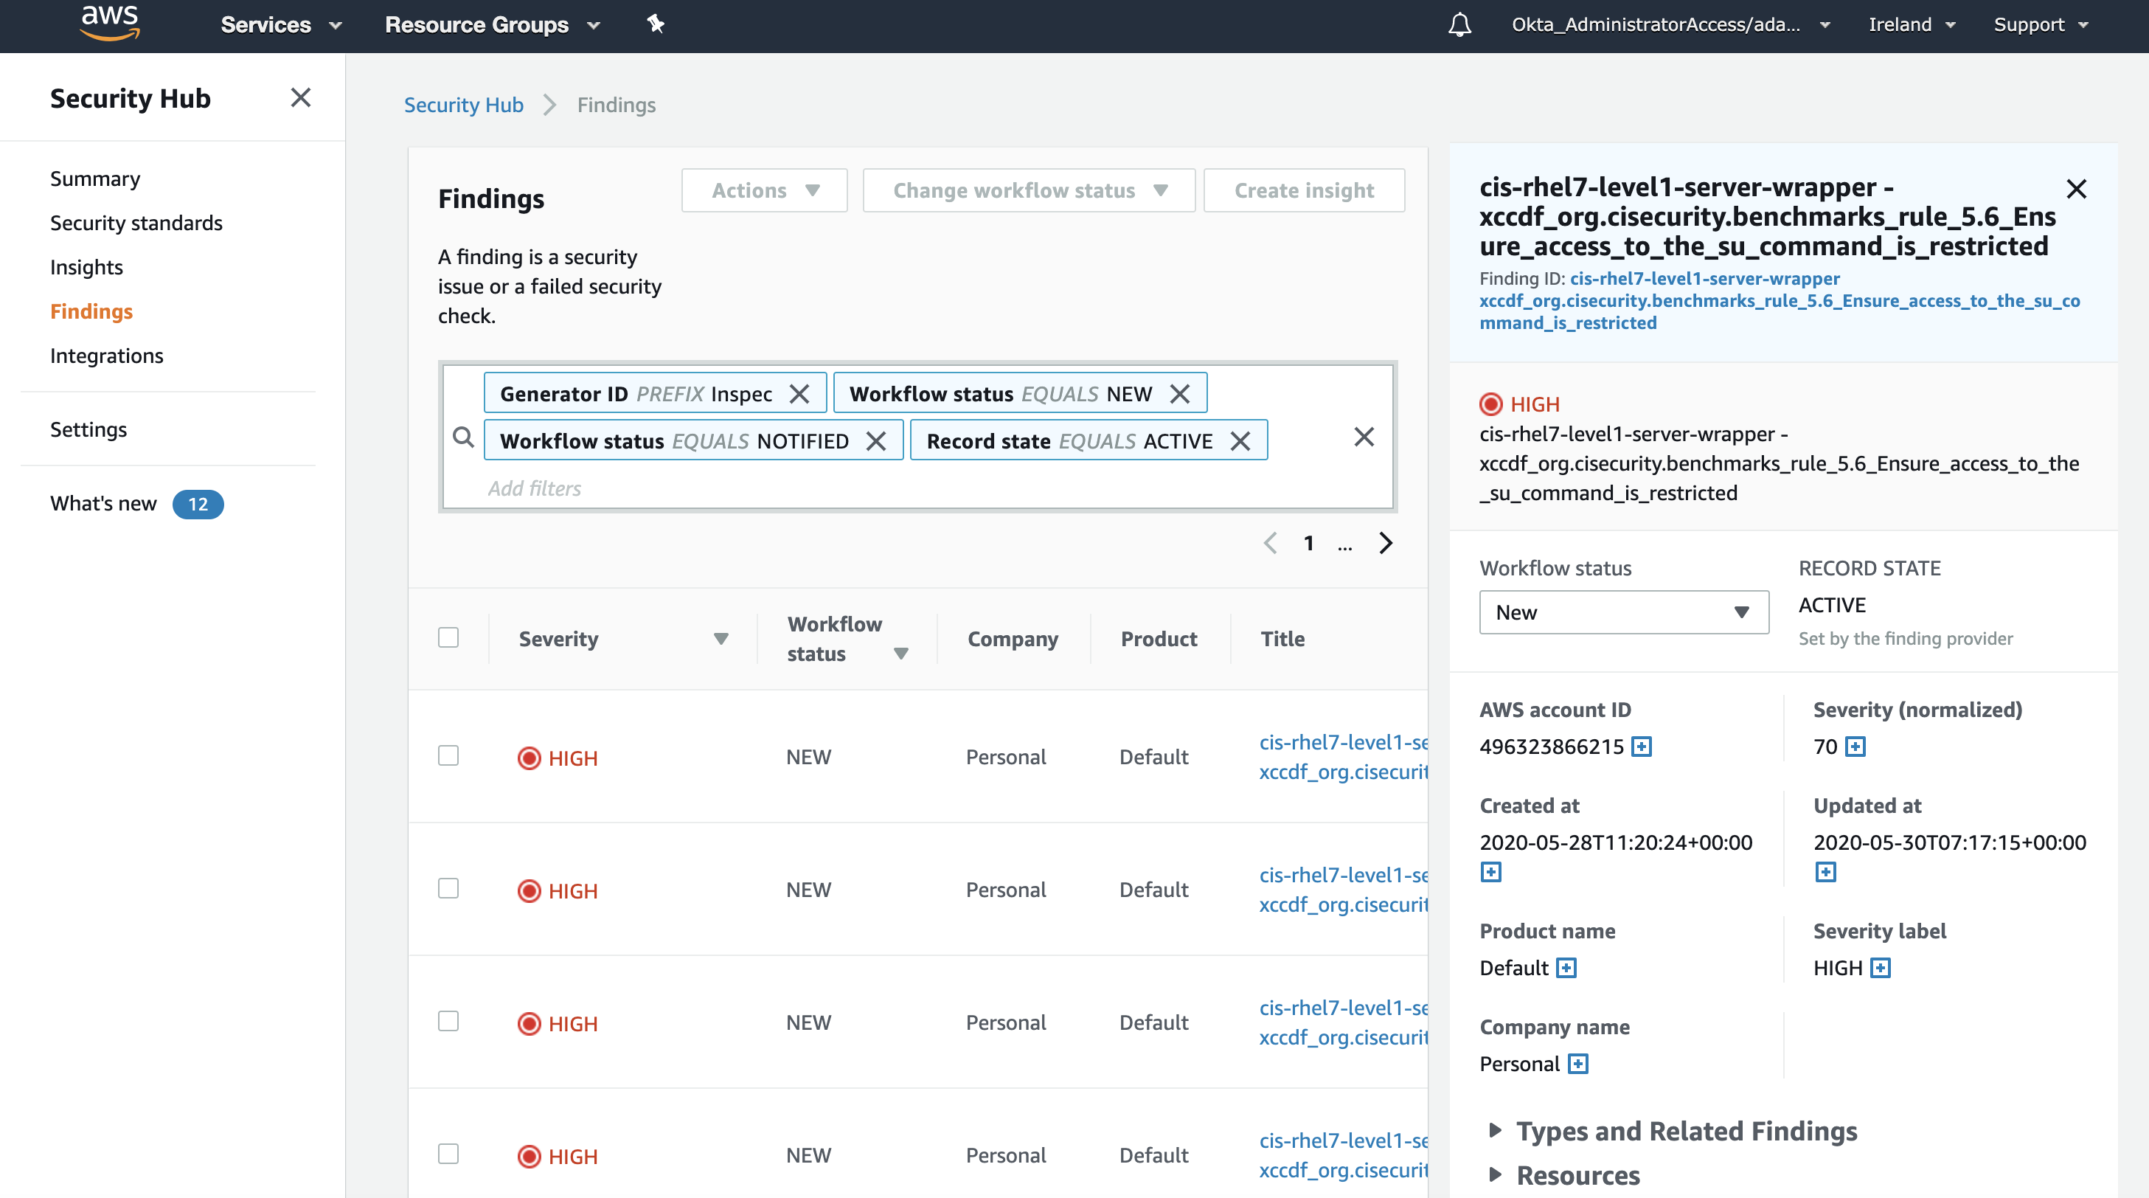The image size is (2149, 1198).
Task: Open the Workflow status New dropdown
Action: click(x=1622, y=612)
